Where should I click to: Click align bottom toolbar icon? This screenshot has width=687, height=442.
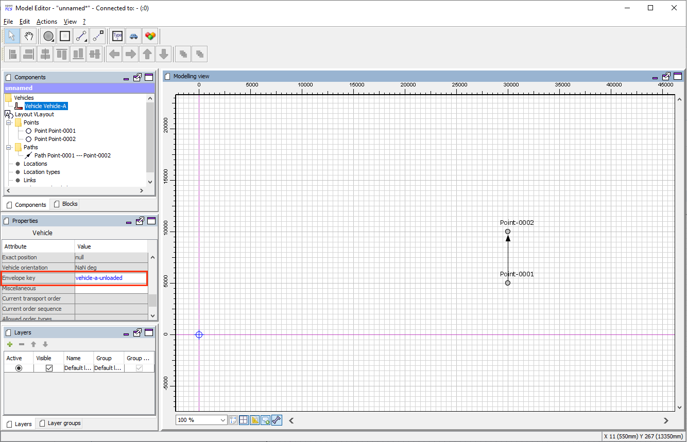pyautogui.click(x=78, y=54)
